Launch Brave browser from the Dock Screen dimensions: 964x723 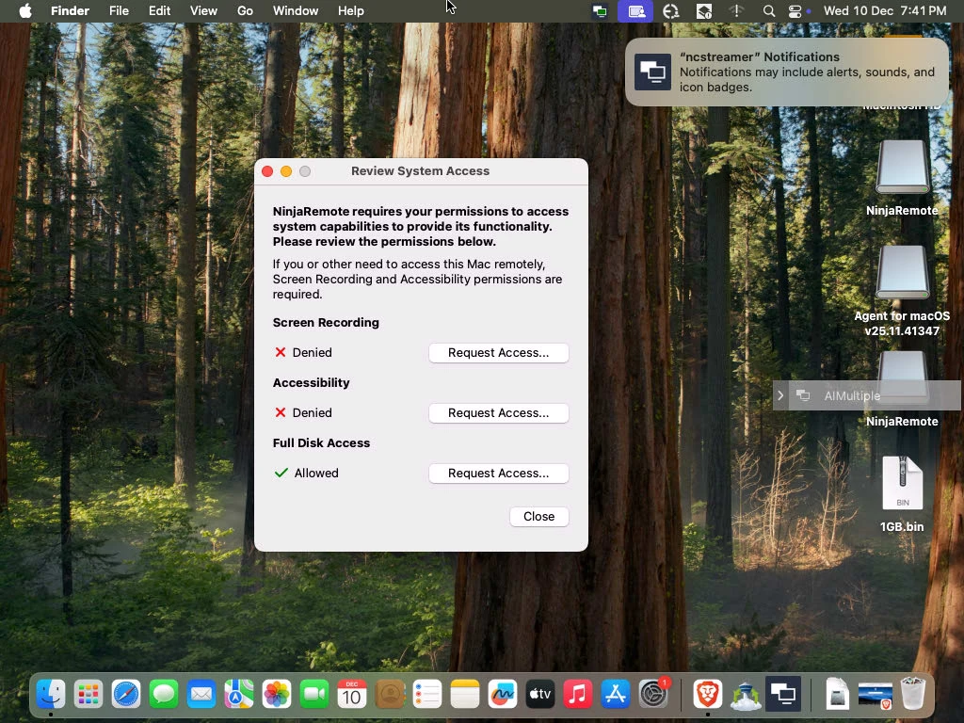pyautogui.click(x=708, y=694)
